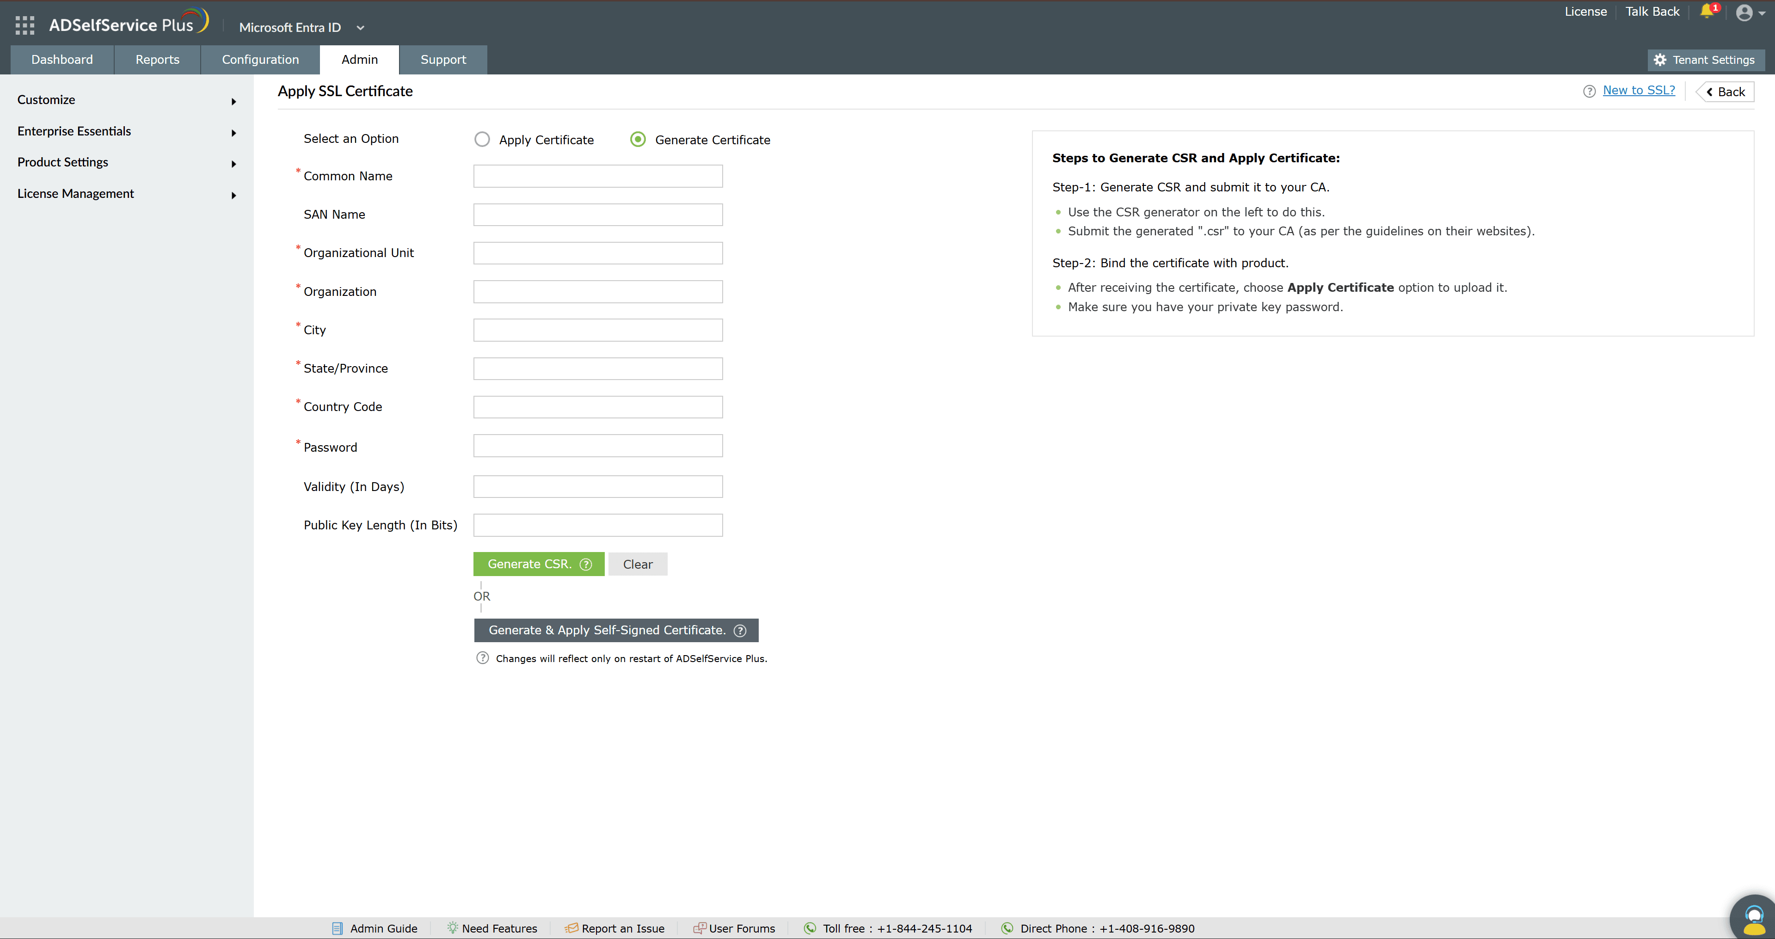Viewport: 1775px width, 939px height.
Task: Open the Report an Issue link
Action: tap(623, 929)
